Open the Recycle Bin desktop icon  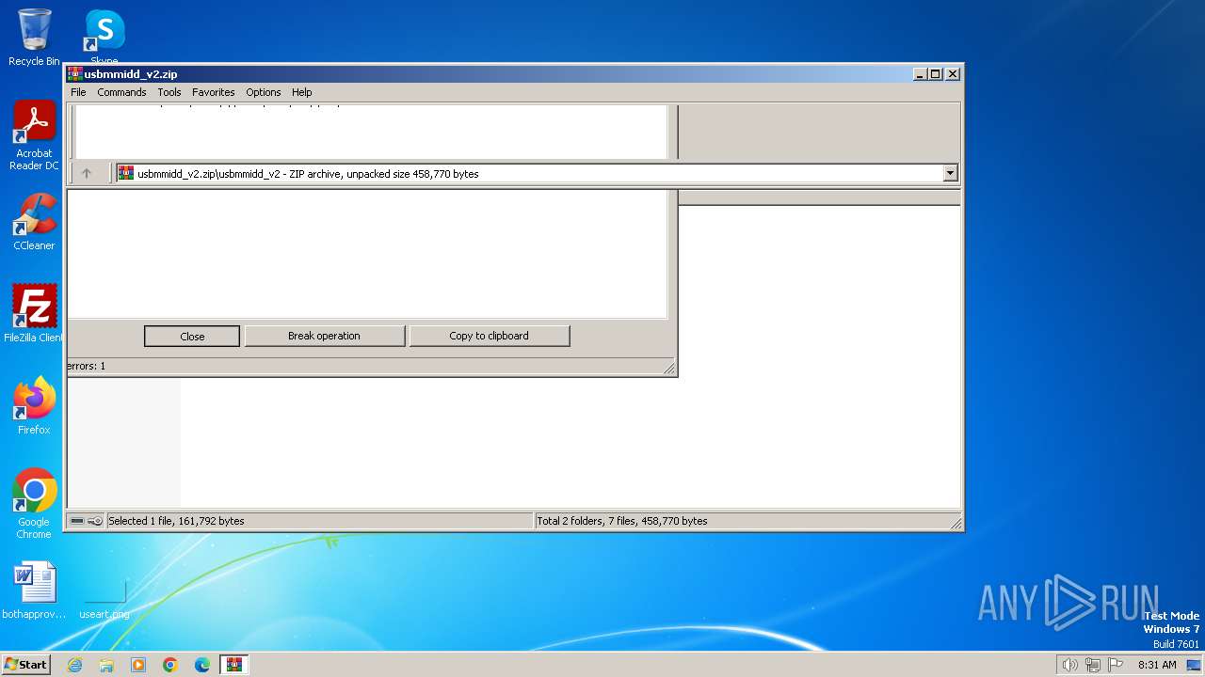(34, 38)
